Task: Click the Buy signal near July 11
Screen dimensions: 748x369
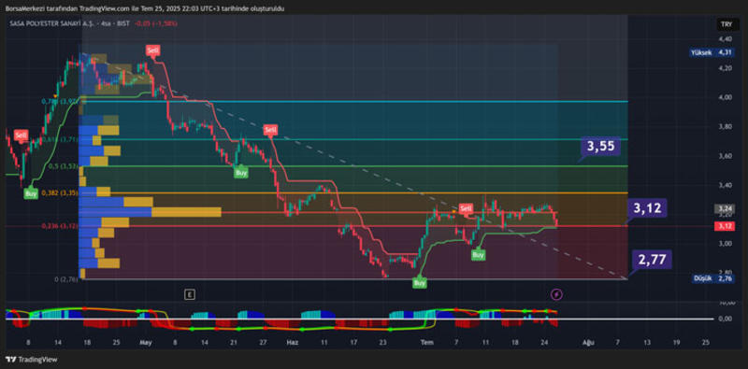Action: click(x=478, y=255)
